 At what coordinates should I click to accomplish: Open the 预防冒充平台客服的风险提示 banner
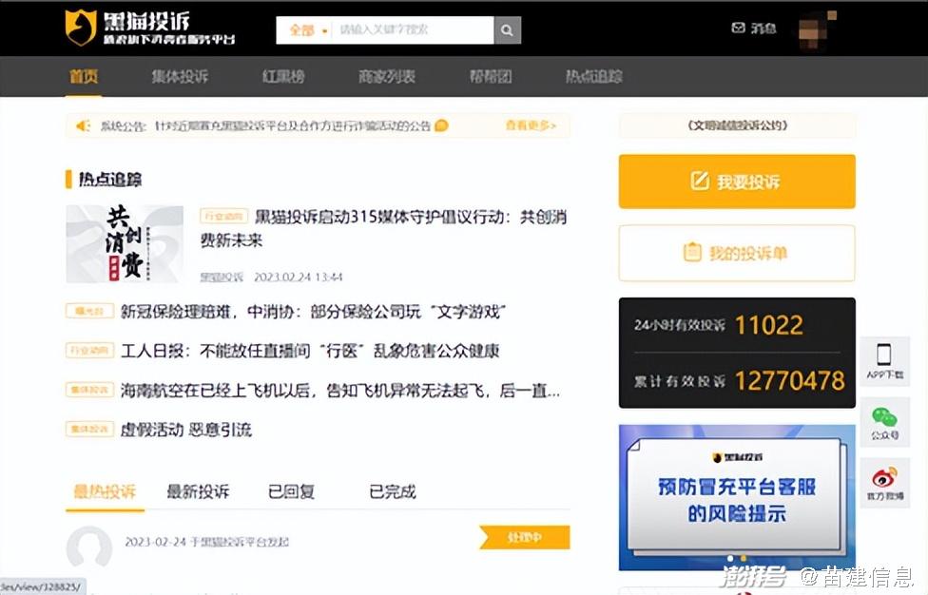pos(737,497)
